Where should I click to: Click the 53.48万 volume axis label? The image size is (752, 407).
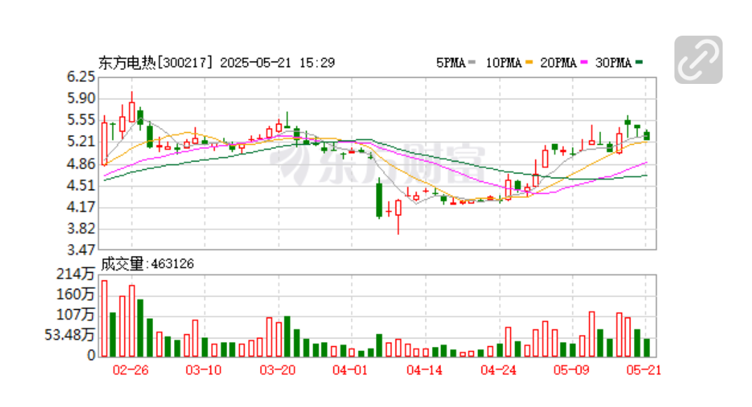coord(70,335)
